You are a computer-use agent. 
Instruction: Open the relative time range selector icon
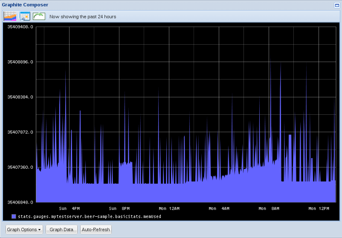pyautogui.click(x=10, y=17)
